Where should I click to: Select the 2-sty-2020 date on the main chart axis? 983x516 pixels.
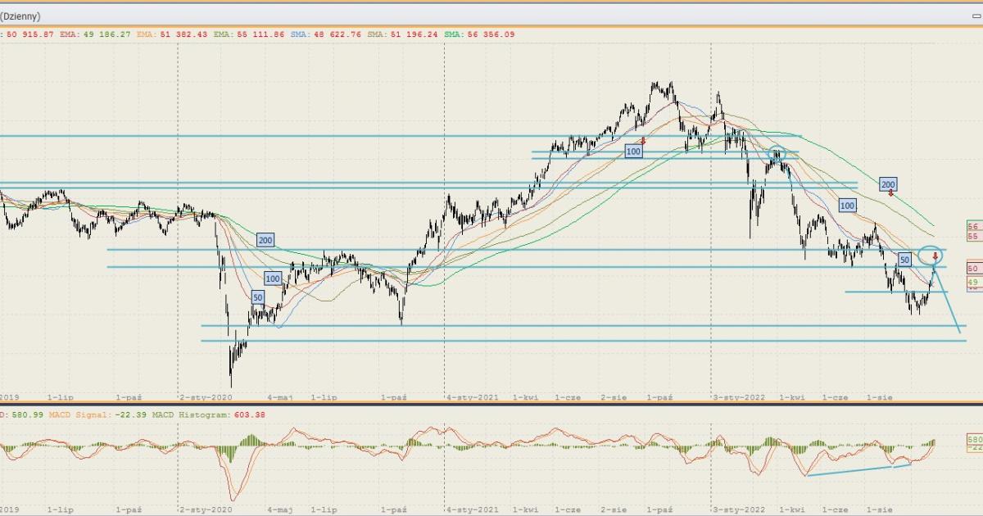(204, 396)
